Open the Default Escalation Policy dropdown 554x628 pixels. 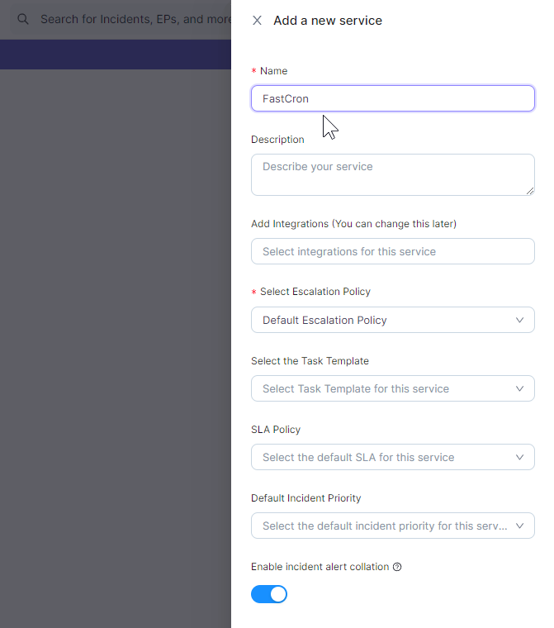click(380, 320)
